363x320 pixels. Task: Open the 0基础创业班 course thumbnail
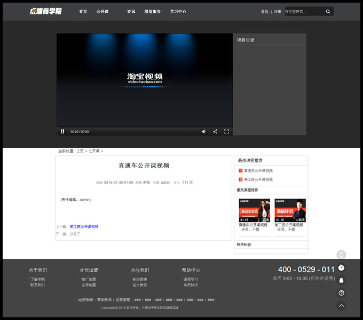[x=255, y=210]
